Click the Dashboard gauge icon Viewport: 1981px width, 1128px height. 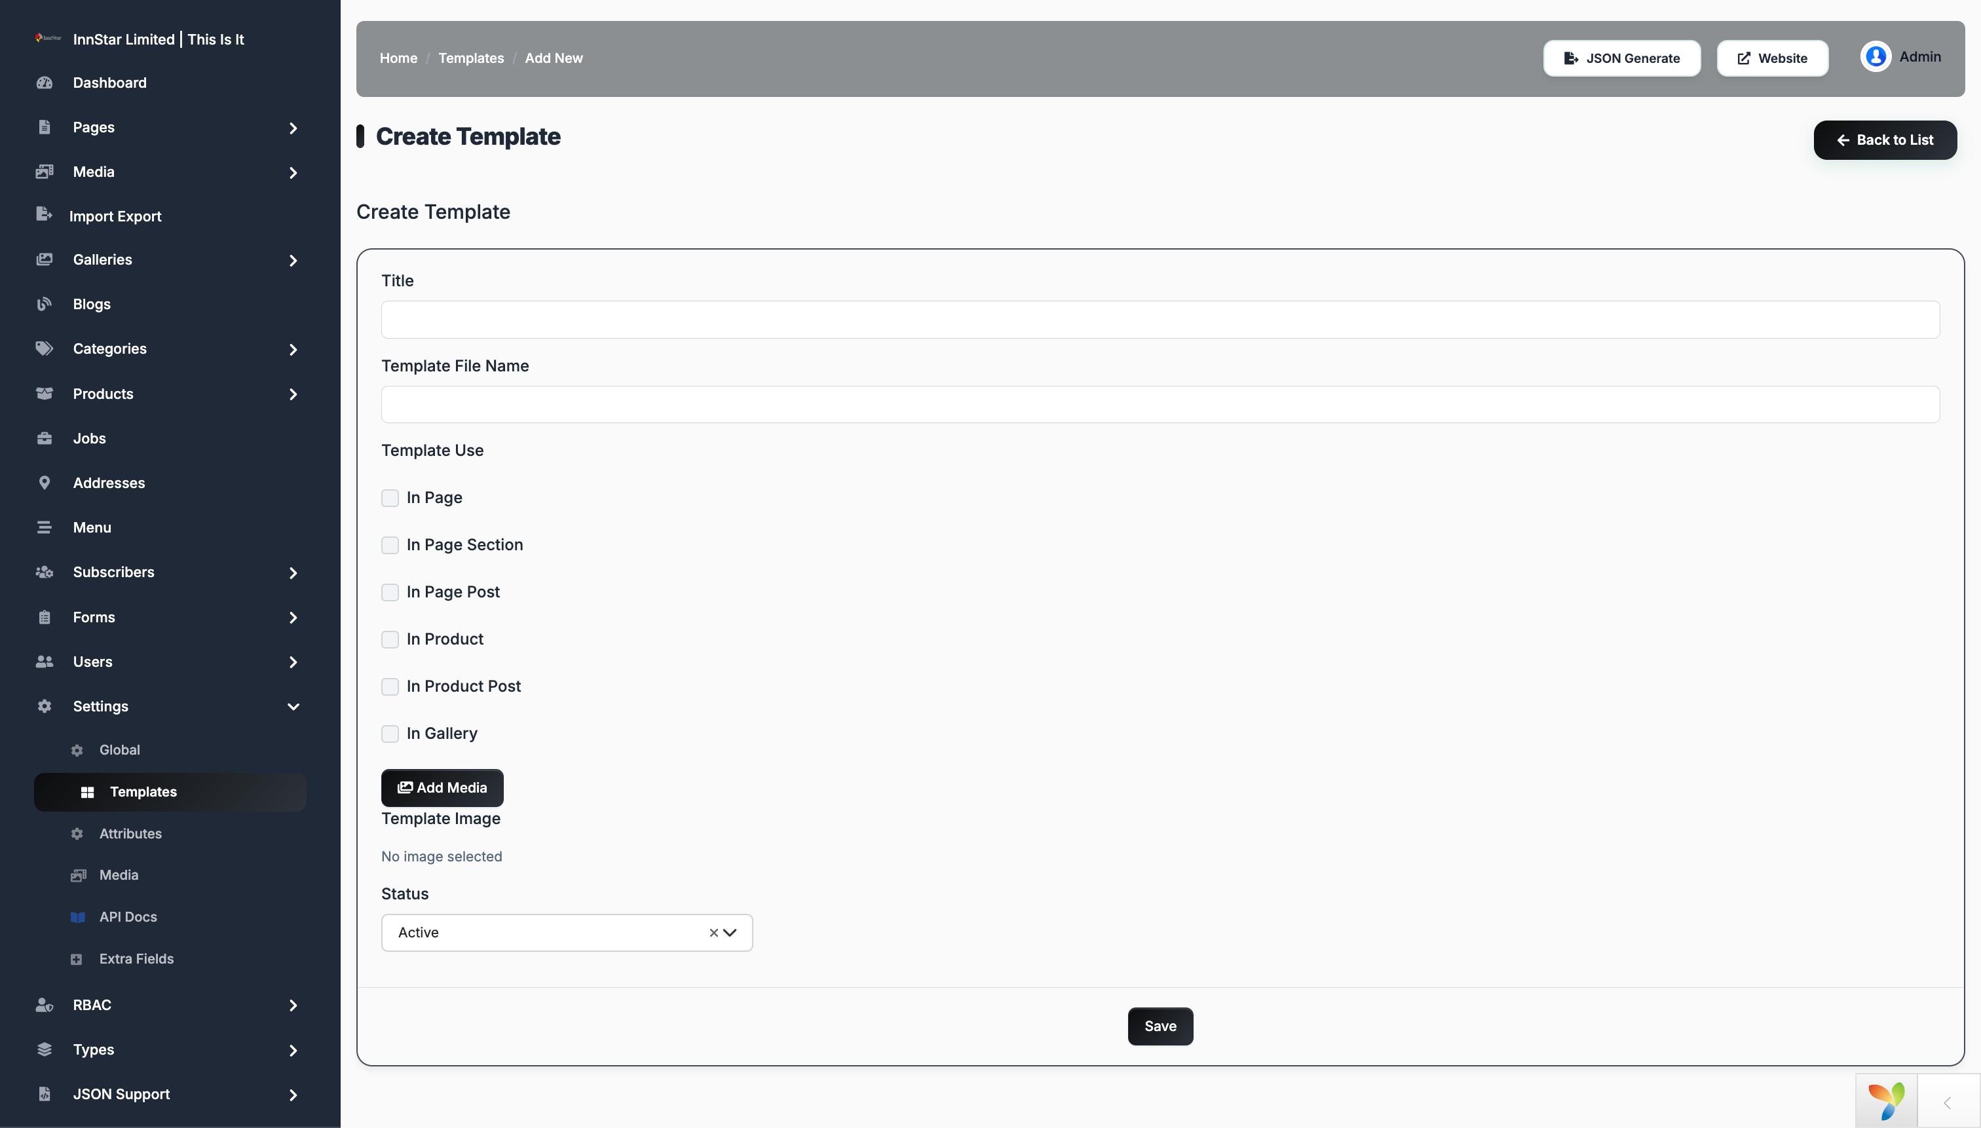pyautogui.click(x=44, y=83)
